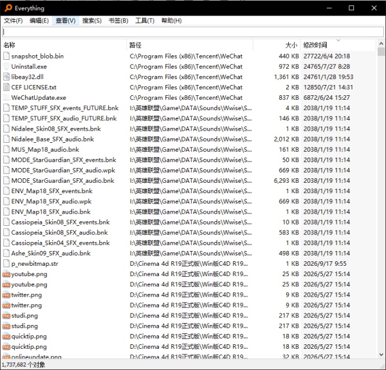The image size is (386, 370).
Task: Click path of p_newbitmap.str row
Action: (x=188, y=264)
